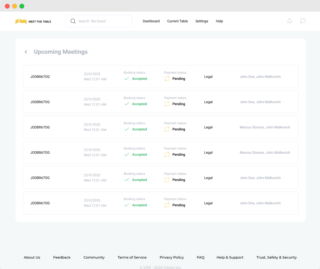Click the Meet The Table logo
The height and width of the screenshot is (269, 320).
[33, 21]
